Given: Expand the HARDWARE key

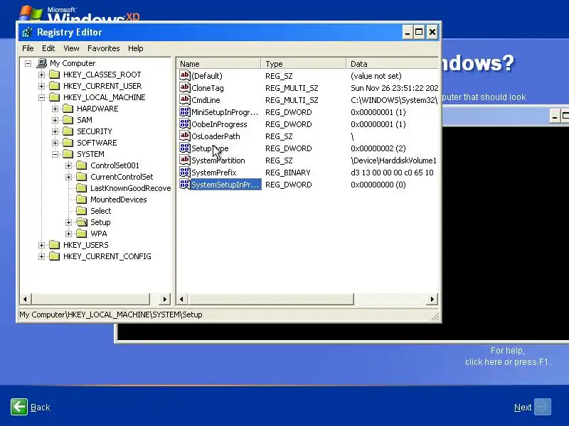Looking at the screenshot, I should tap(55, 109).
